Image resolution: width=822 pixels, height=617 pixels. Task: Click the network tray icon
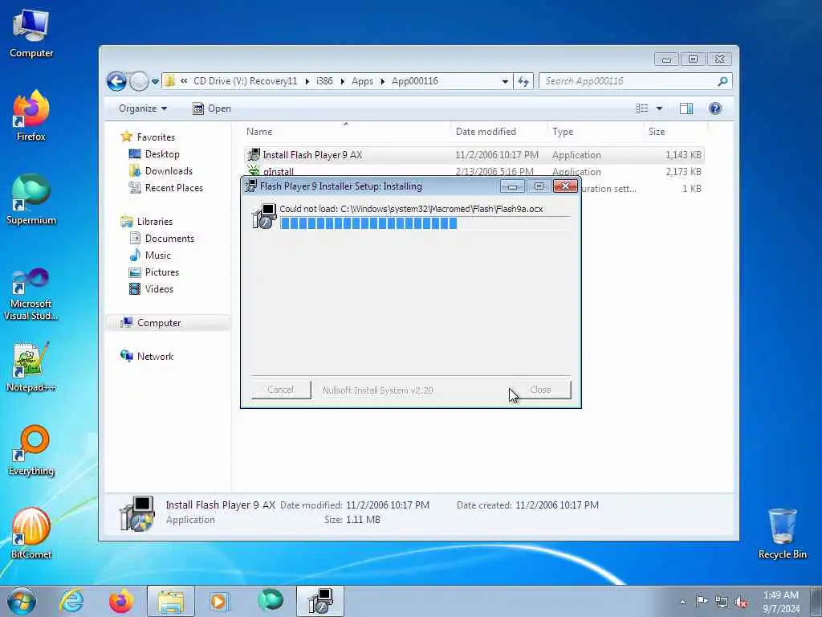[722, 603]
